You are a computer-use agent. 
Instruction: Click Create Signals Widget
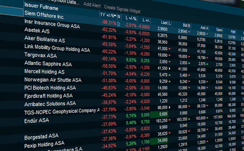tap(122, 9)
